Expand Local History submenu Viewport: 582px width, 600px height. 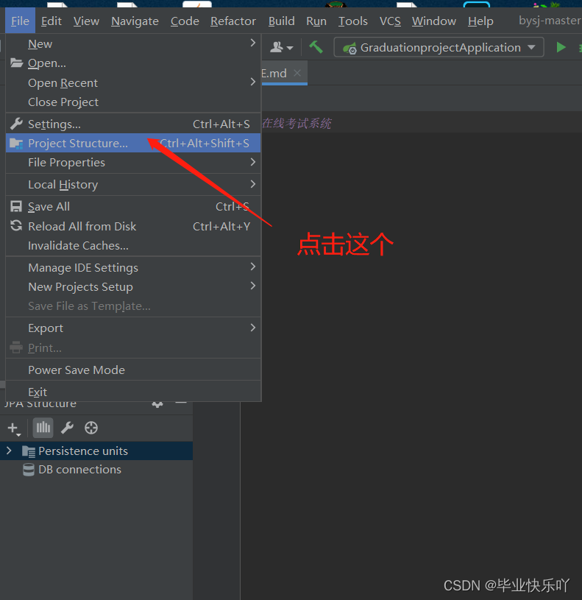[x=133, y=185]
